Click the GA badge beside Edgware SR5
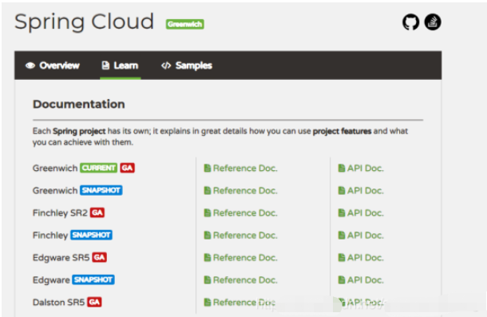 pos(99,257)
